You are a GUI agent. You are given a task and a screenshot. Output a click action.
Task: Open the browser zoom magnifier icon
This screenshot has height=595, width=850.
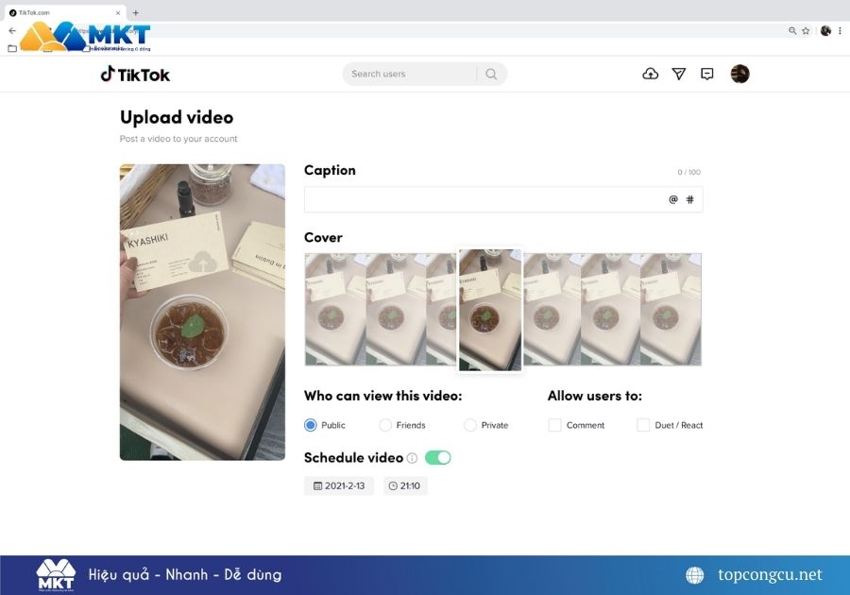(792, 31)
